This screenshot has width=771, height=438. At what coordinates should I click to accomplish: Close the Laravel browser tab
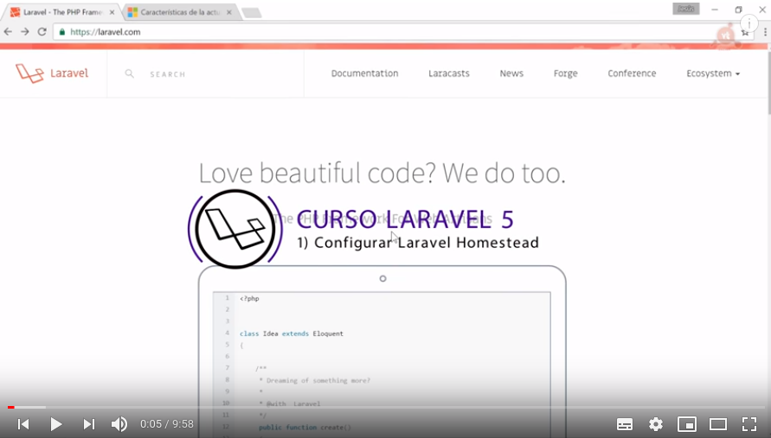click(112, 12)
